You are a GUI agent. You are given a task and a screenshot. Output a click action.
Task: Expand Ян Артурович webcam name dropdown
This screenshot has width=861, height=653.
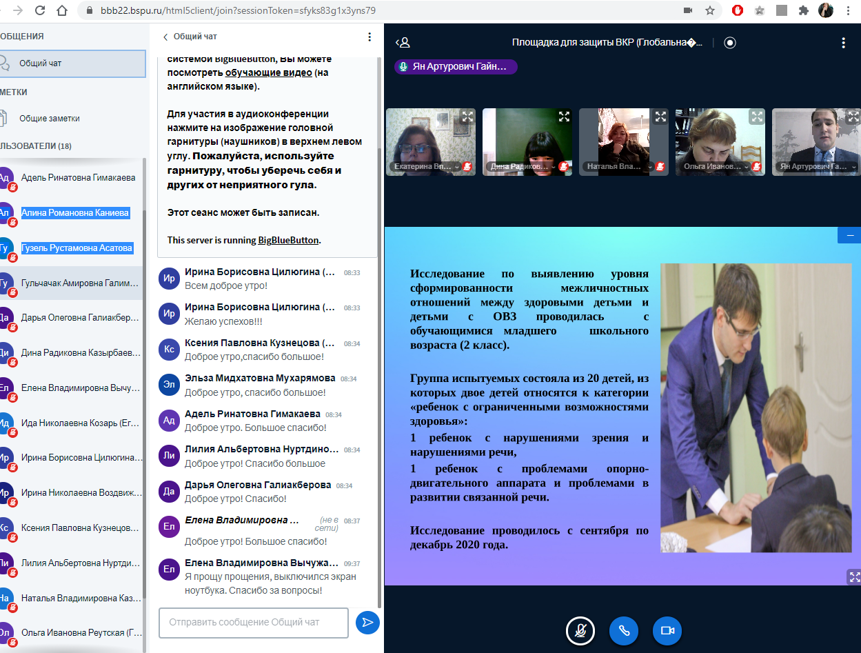853,167
